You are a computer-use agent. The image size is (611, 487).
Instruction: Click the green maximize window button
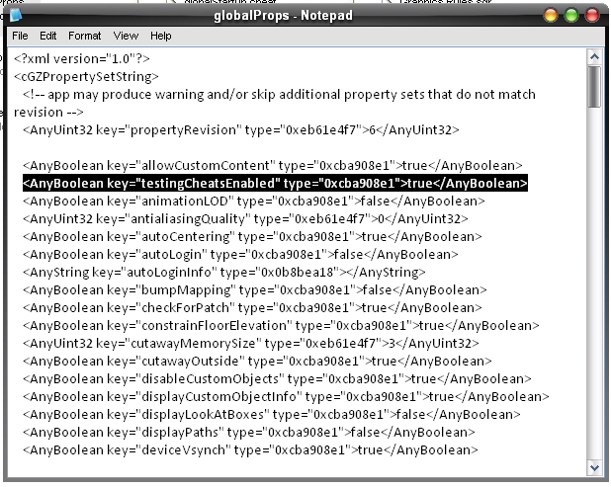(571, 16)
